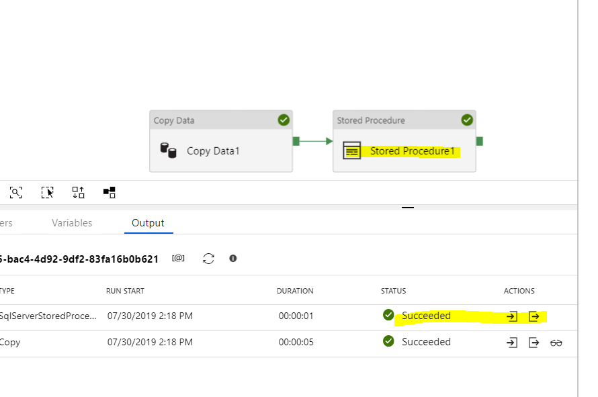Click the Copy Data header label
The width and height of the screenshot is (598, 397).
point(174,120)
